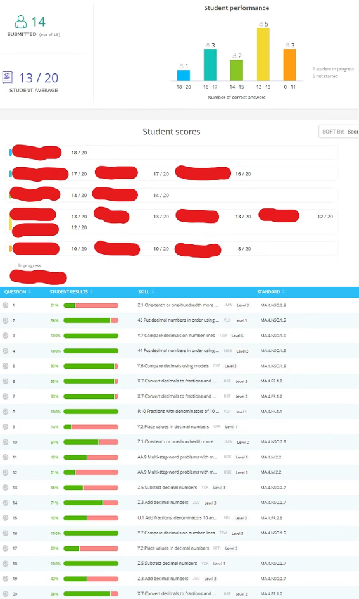The image size is (359, 599).
Task: Click the 18 / 20 student score
Action: click(79, 153)
